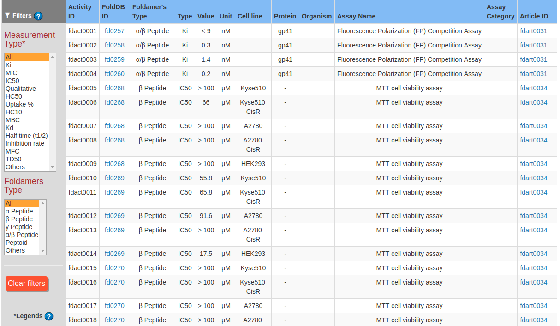Select the fdact0014 activity row cell

pos(83,254)
